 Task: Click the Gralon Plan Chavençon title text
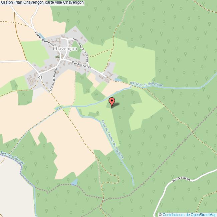(x=42, y=2)
